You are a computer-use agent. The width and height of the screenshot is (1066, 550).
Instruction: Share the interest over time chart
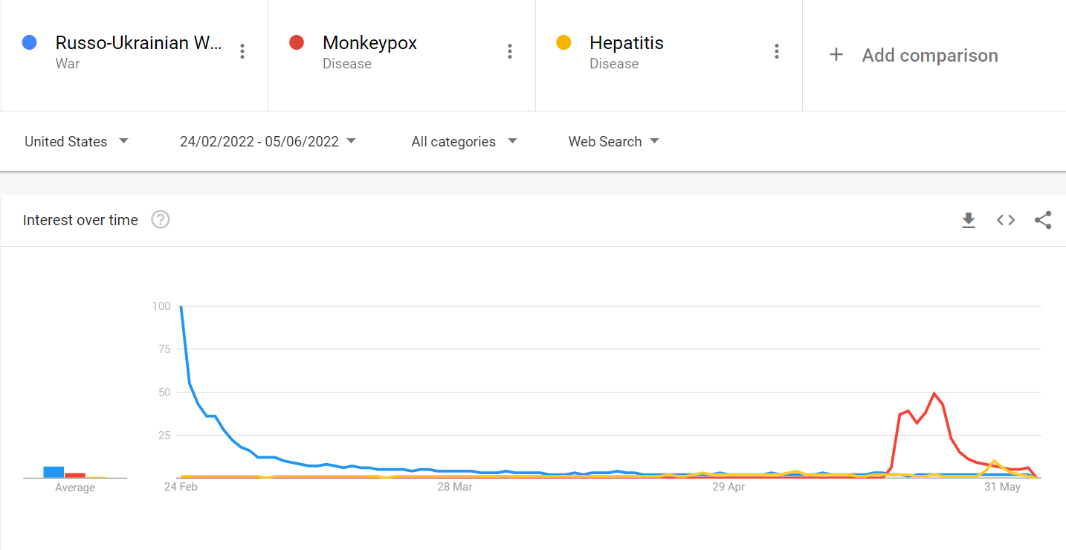point(1043,220)
